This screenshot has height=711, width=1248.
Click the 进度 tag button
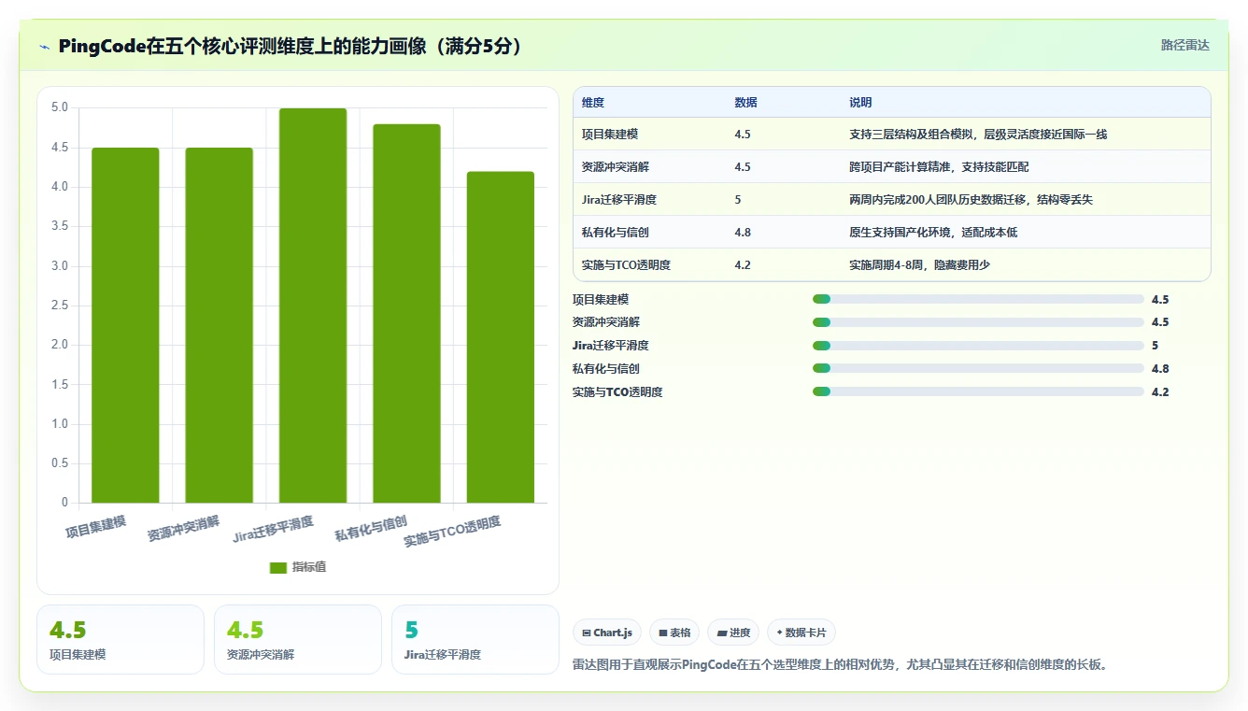(733, 633)
